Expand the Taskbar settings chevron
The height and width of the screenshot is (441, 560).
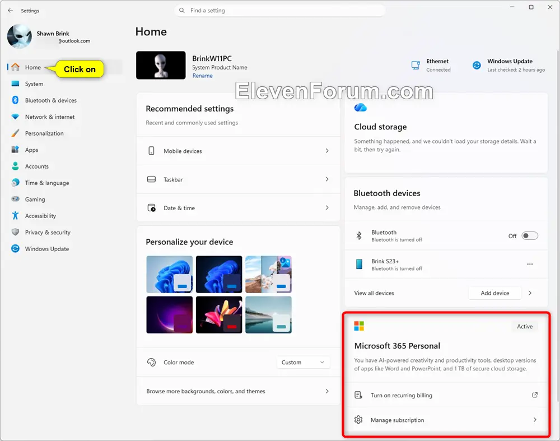327,179
